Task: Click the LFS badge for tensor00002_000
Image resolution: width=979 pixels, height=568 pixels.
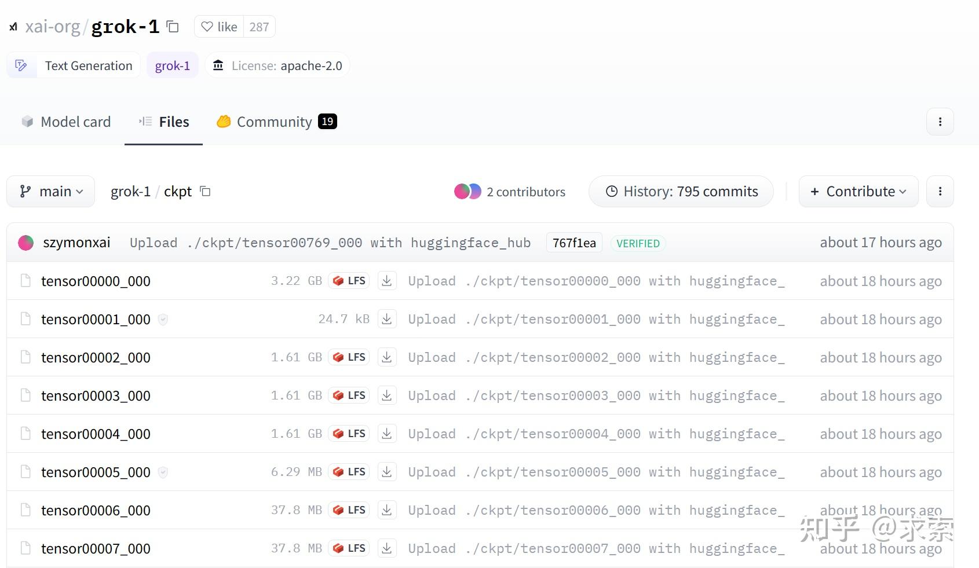Action: 349,357
